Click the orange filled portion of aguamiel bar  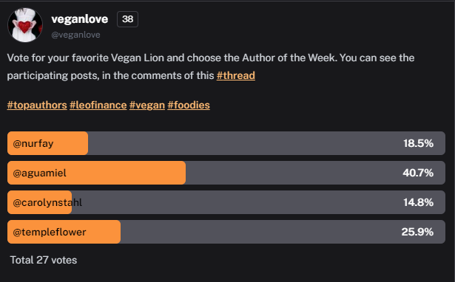[x=97, y=173]
